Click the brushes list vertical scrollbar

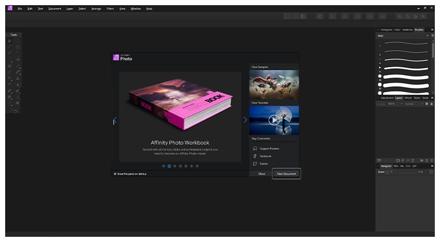point(433,50)
